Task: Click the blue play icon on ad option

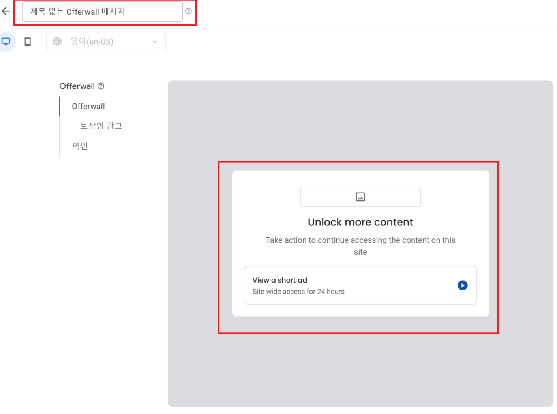Action: tap(463, 285)
